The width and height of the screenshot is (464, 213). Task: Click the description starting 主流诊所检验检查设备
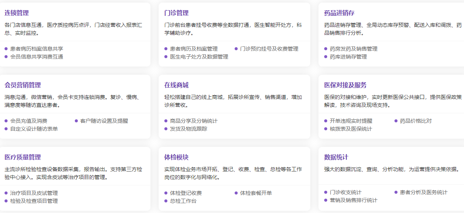click(x=73, y=173)
